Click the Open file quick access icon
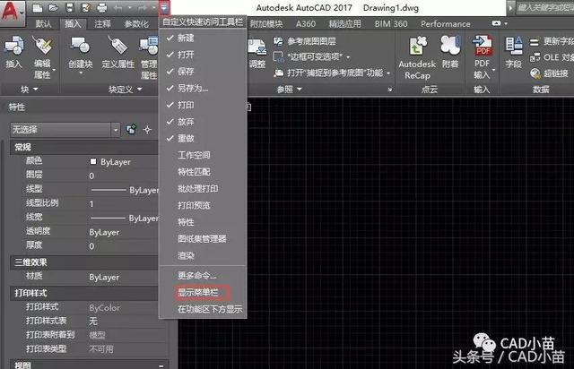The width and height of the screenshot is (574, 369). click(x=54, y=8)
